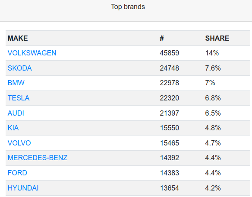Viewport: 252px width, 197px height.
Task: Click Hyundai's 13654 count cell
Action: pos(170,188)
